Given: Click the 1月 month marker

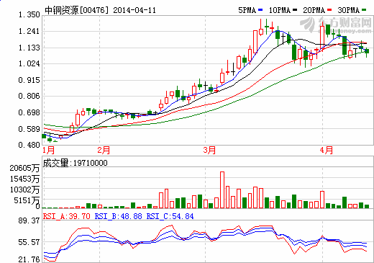Looking at the screenshot, I should click(49, 150).
